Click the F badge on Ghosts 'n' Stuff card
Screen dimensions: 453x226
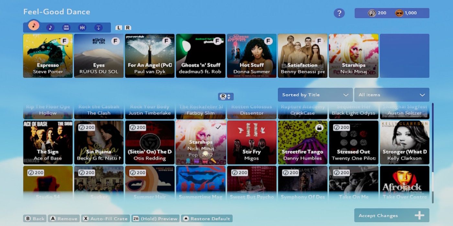click(217, 41)
